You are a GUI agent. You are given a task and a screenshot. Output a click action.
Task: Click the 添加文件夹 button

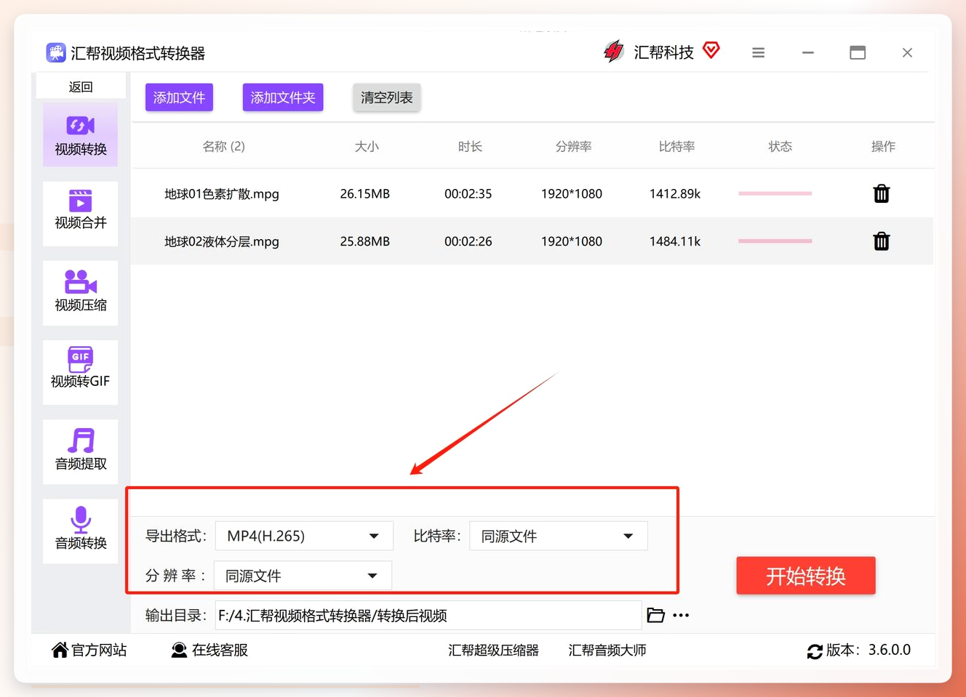(x=283, y=97)
